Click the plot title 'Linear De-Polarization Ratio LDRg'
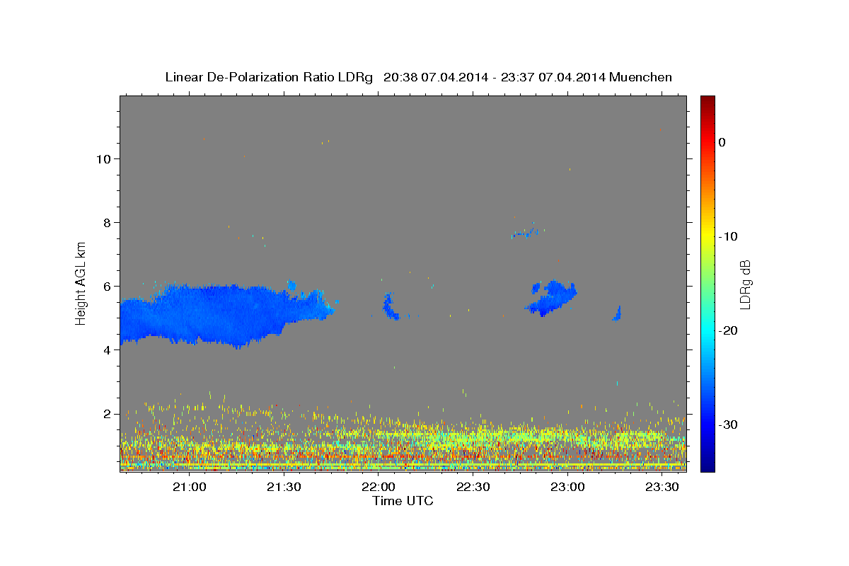849x566 pixels. [269, 77]
